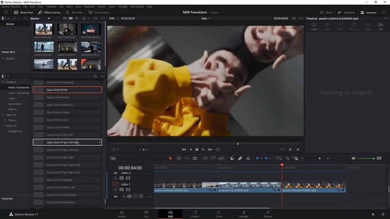
Task: Adjust the timeline zoom slider
Action: [x=319, y=158]
